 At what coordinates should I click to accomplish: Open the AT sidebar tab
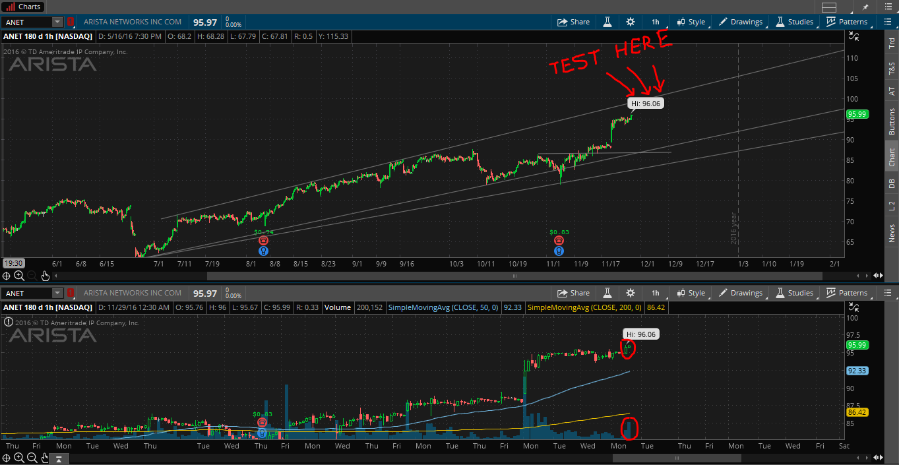tap(891, 92)
